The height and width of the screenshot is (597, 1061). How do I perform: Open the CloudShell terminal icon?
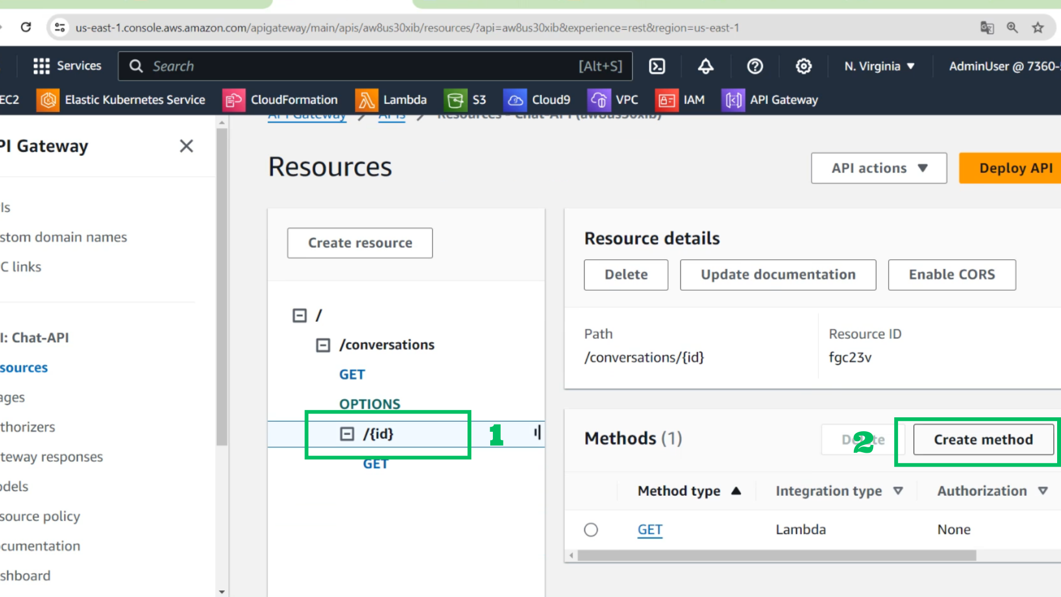tap(656, 66)
